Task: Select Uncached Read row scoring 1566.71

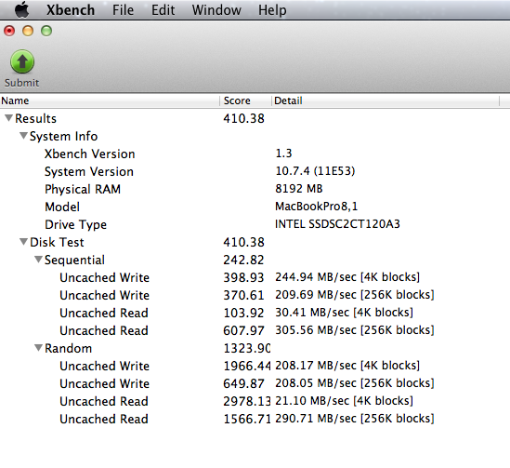Action: pos(255,419)
